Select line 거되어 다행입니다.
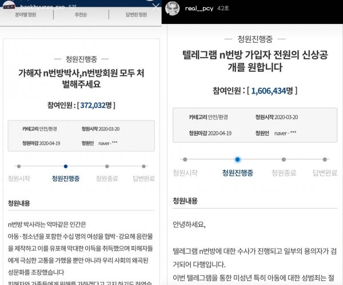 point(199,264)
